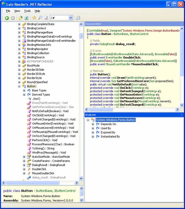Expand the CreateParams property node
Image resolution: width=185 pixels, height=209 pixels.
[x=24, y=161]
